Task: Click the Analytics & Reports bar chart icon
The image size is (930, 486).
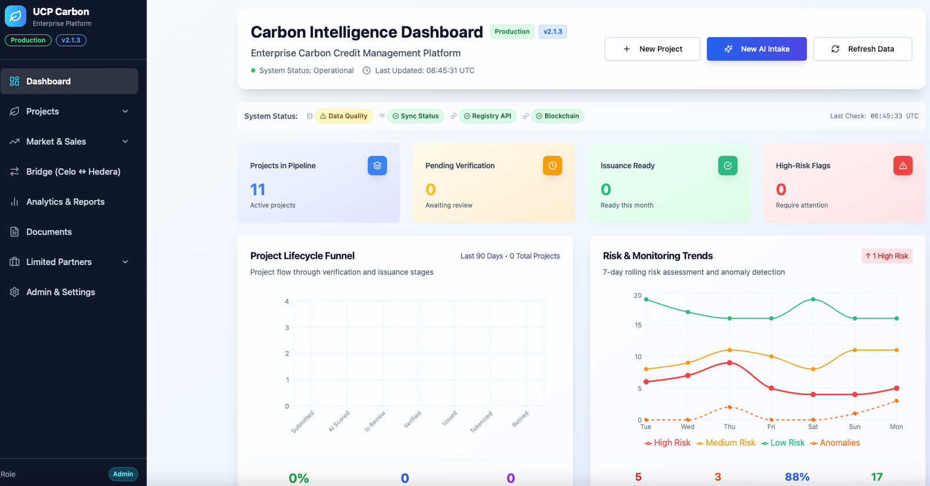Action: [x=15, y=202]
